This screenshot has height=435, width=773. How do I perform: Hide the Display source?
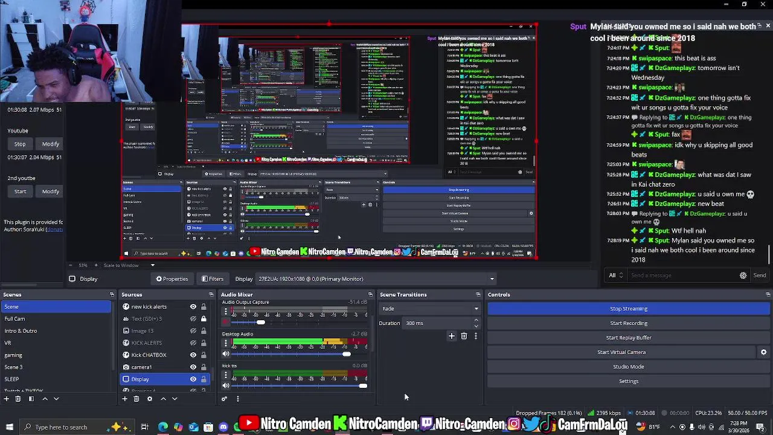point(193,379)
